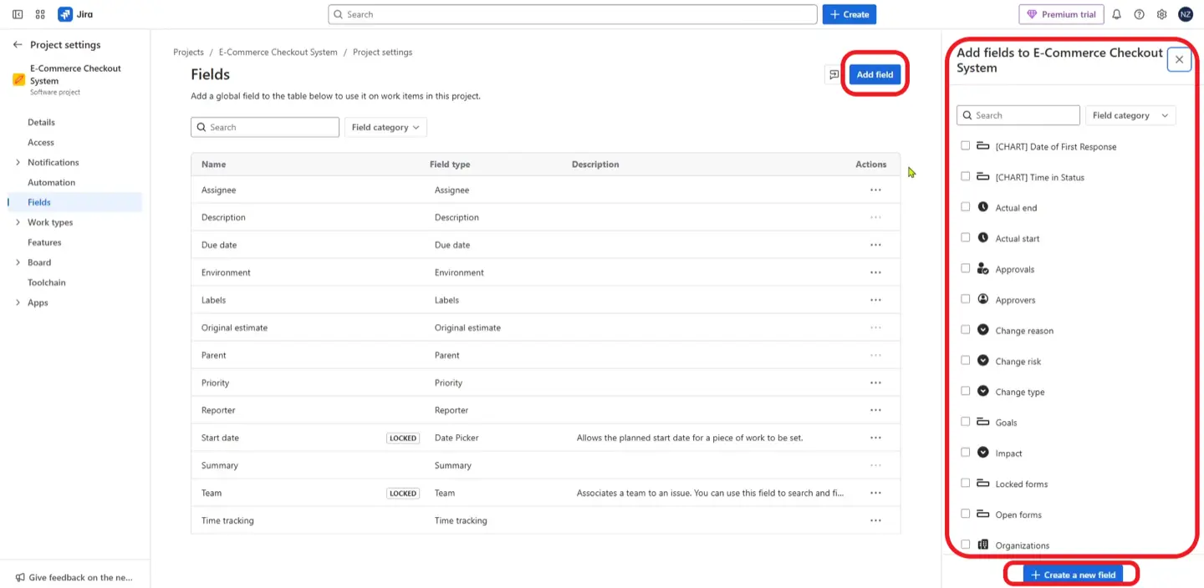The width and height of the screenshot is (1204, 588).
Task: Select the Approvals checkbox
Action: click(x=965, y=268)
